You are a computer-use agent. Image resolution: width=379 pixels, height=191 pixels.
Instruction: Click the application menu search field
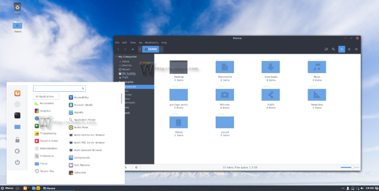click(59, 88)
